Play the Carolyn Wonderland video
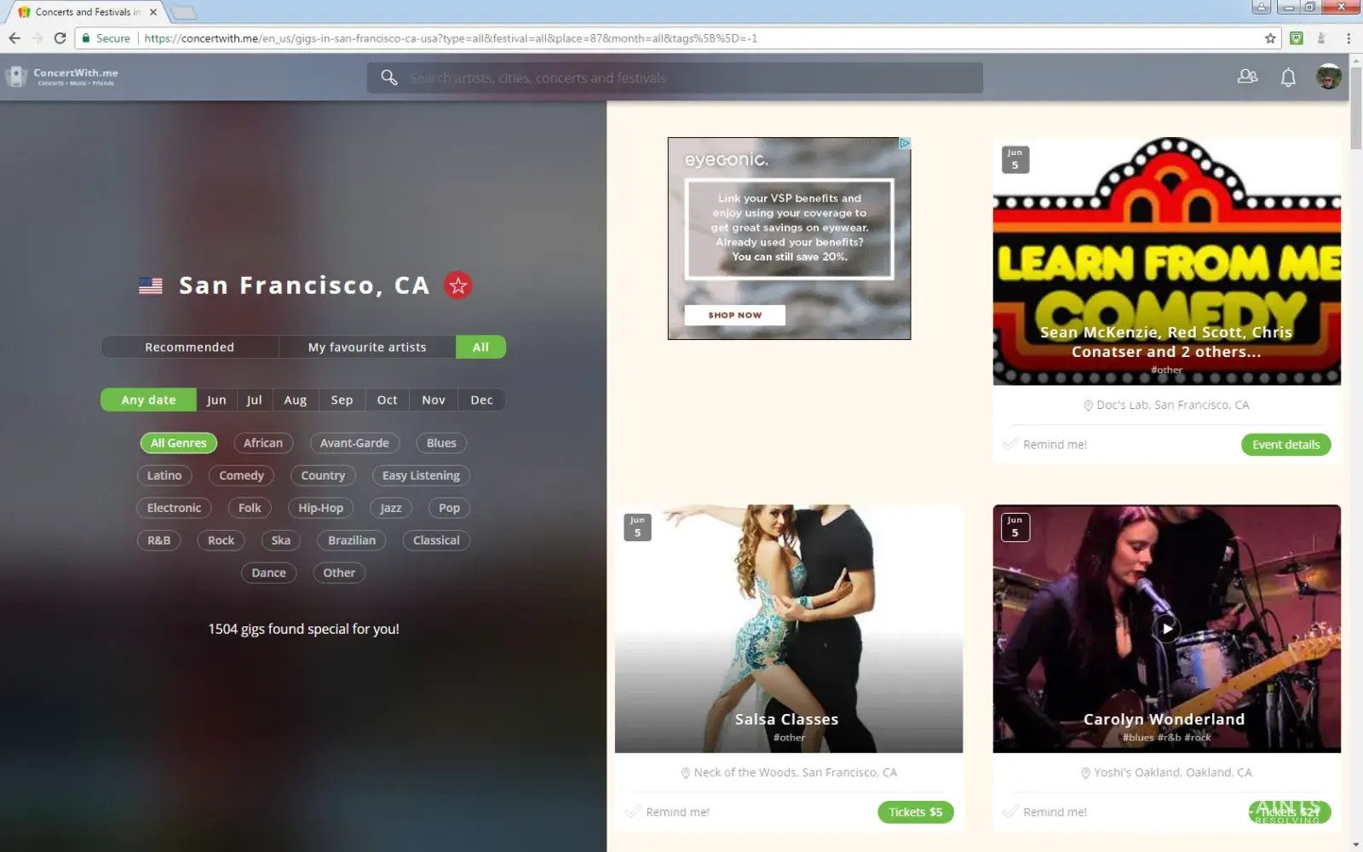Screen dimensions: 1363x852 (x=1166, y=629)
